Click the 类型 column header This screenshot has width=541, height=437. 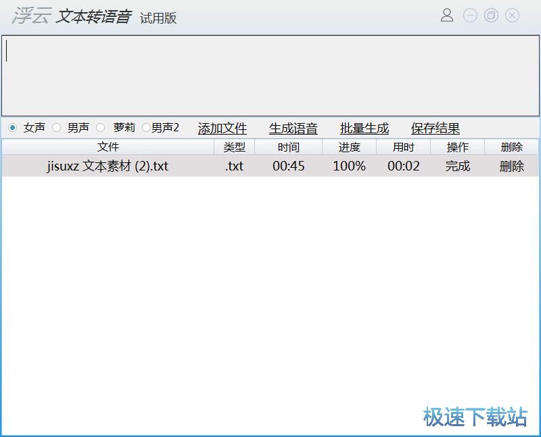coord(234,147)
